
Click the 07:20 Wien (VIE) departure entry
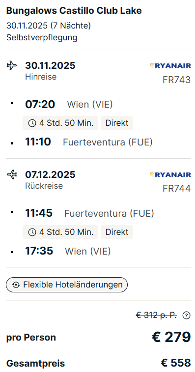click(x=69, y=104)
